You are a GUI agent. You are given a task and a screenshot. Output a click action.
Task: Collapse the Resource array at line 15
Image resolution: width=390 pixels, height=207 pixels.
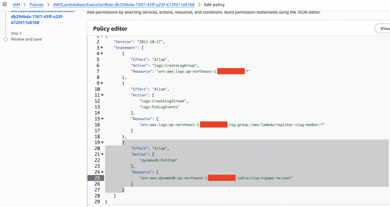click(x=102, y=119)
